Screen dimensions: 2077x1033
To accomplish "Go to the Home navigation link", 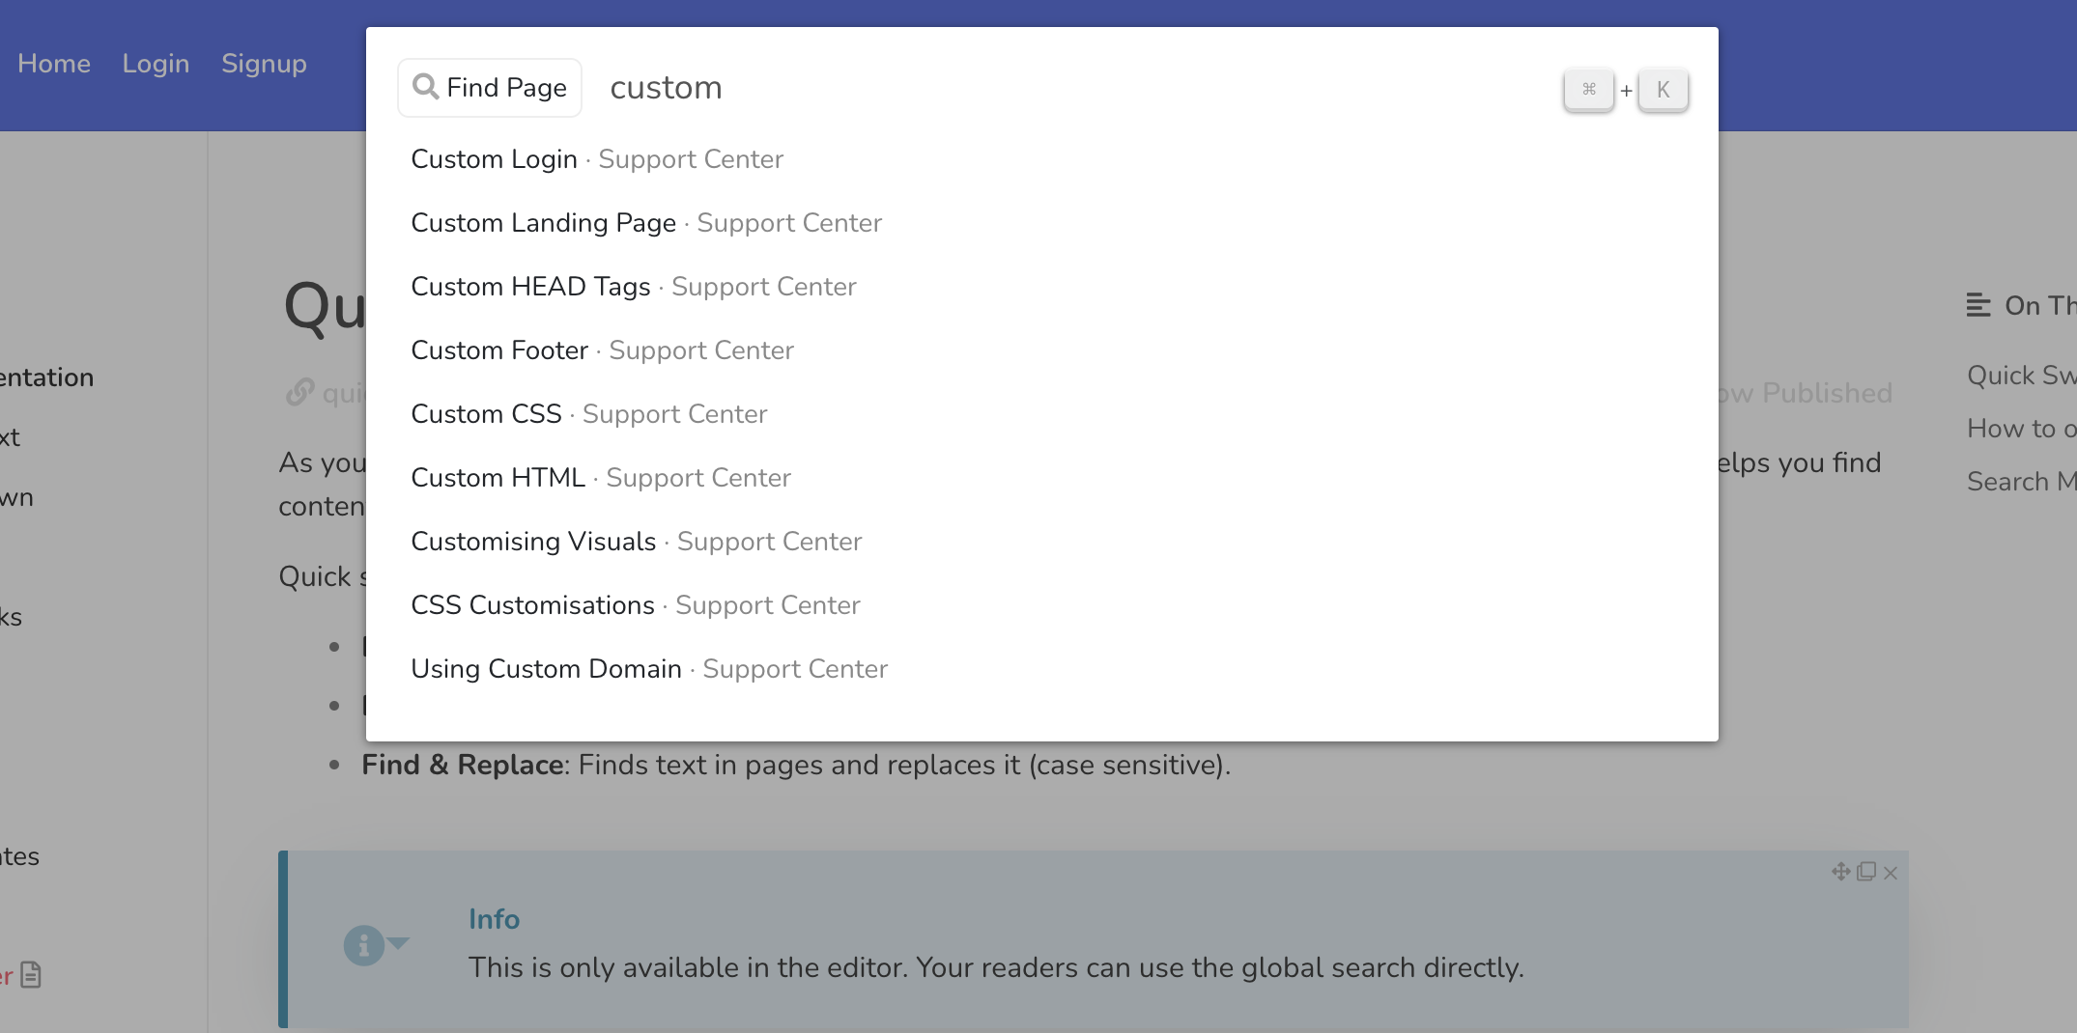I will (x=54, y=64).
